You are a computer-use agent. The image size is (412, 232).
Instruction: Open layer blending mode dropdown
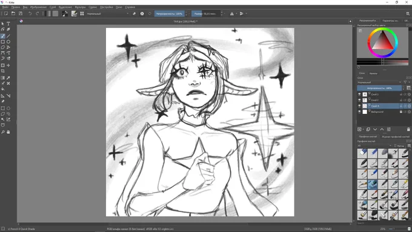tap(379, 82)
